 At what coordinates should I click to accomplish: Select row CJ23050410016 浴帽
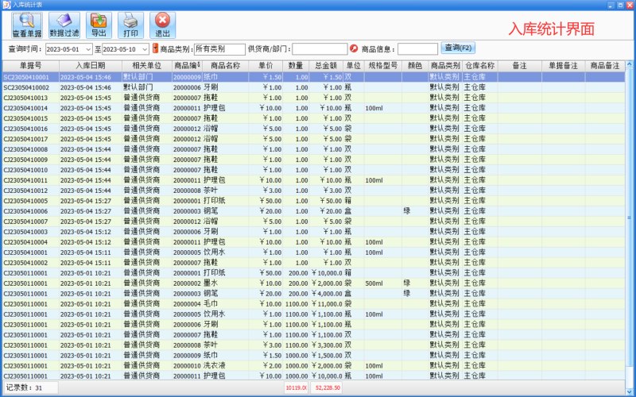(313, 129)
